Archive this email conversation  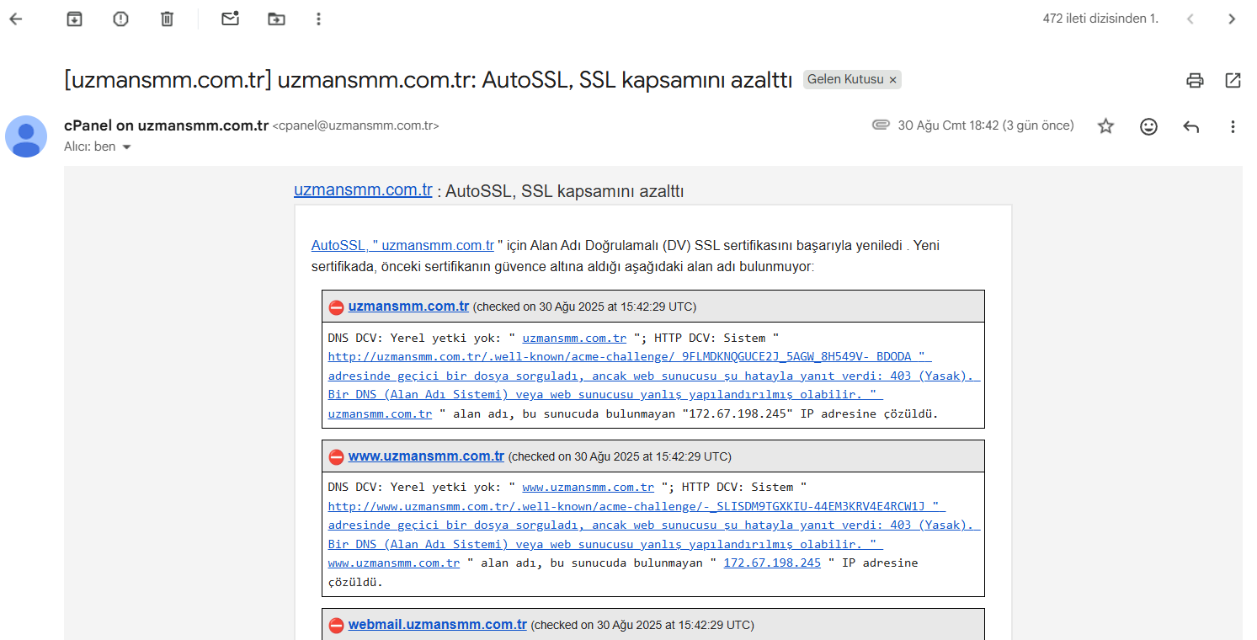(x=75, y=19)
